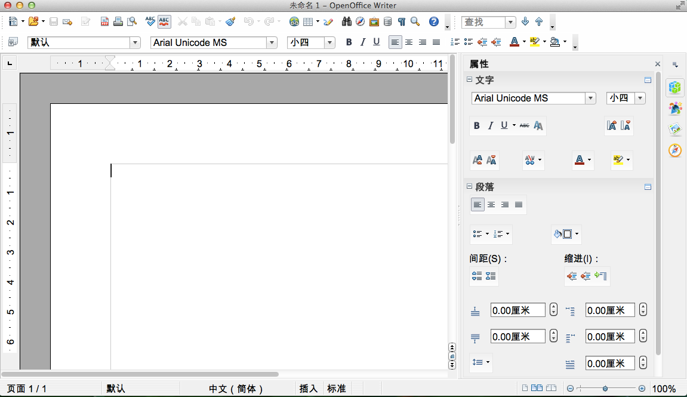Screen dimensions: 687x397
Task: Toggle formatting marks with the paragraph icon
Action: pyautogui.click(x=402, y=21)
